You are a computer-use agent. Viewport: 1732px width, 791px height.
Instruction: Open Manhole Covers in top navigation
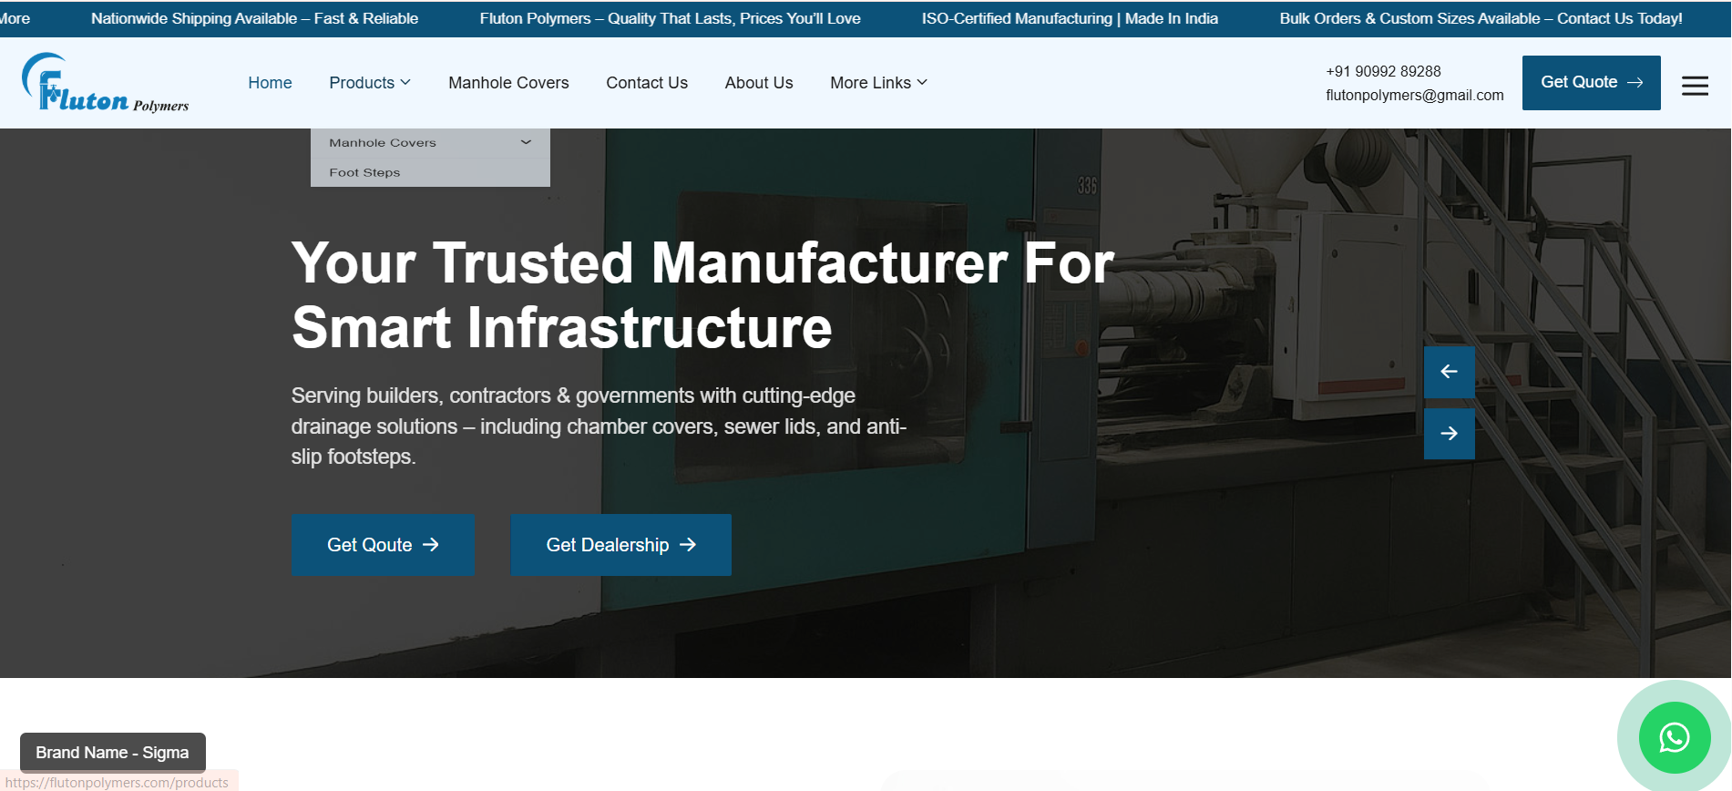[x=508, y=83]
